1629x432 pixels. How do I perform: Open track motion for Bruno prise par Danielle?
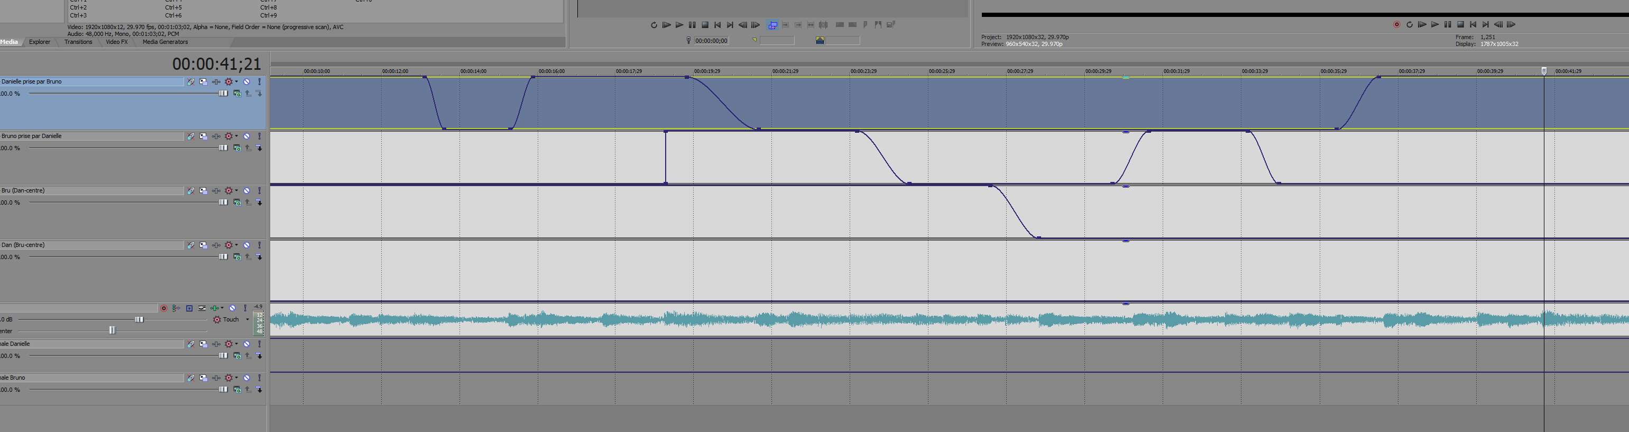(204, 136)
